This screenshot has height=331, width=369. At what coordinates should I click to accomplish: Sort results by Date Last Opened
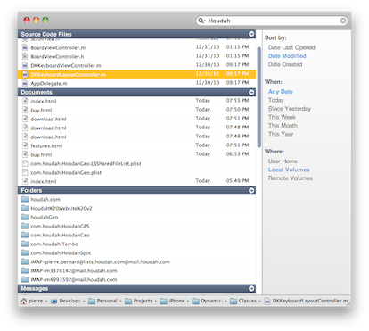291,47
